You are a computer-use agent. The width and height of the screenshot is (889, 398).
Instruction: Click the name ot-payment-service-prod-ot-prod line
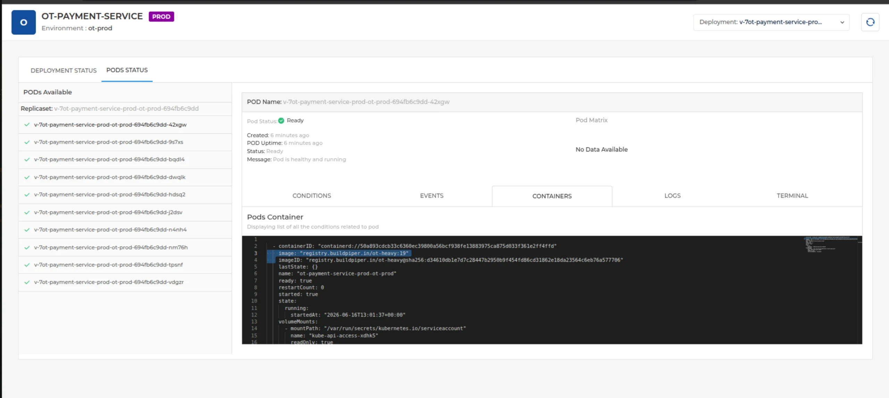[337, 274]
